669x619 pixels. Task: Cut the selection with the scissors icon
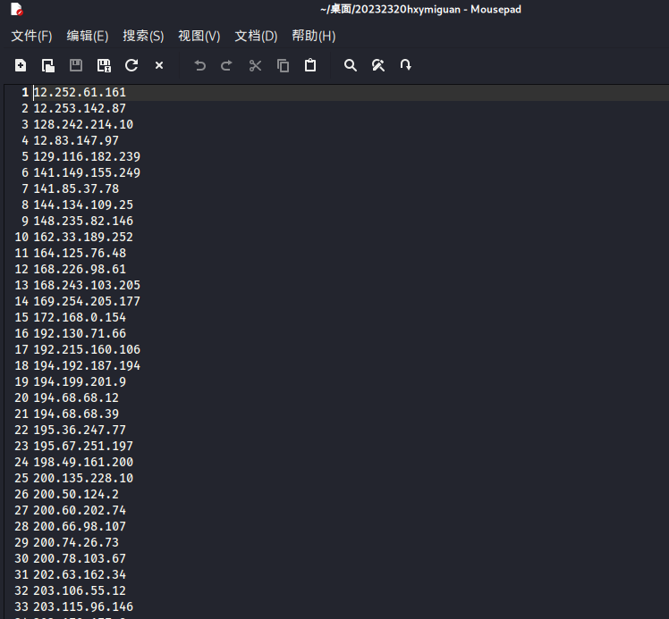click(255, 65)
